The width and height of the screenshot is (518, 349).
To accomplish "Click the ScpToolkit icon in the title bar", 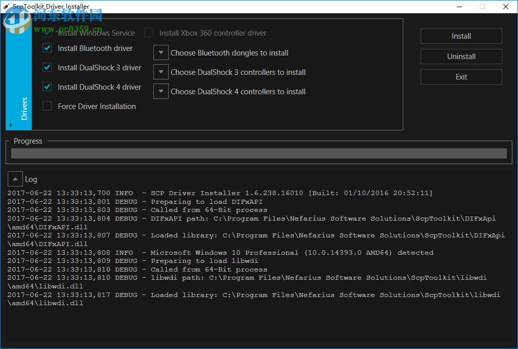I will coord(5,6).
